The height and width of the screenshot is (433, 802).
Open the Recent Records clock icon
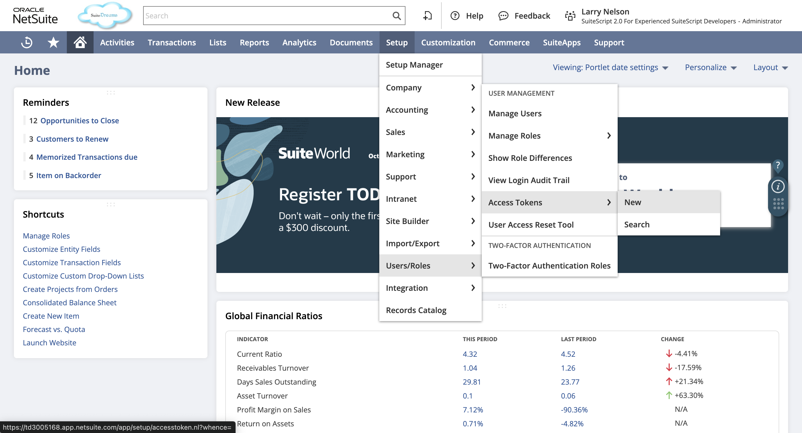click(x=27, y=42)
